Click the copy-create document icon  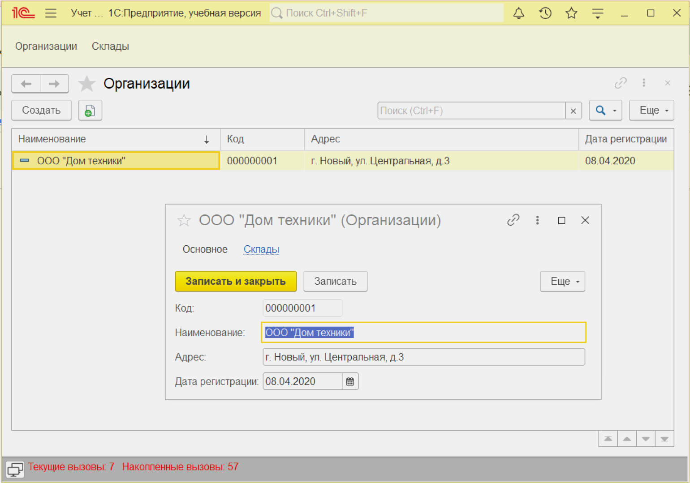pos(90,111)
